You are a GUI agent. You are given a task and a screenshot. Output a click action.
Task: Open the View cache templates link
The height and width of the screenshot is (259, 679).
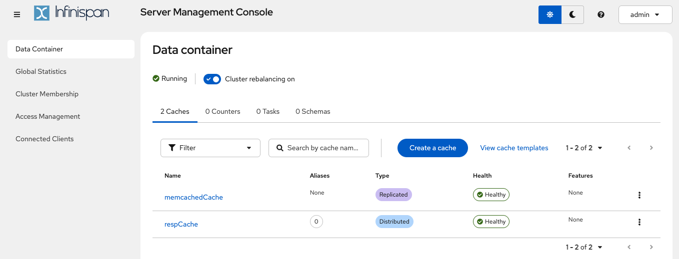(x=514, y=148)
